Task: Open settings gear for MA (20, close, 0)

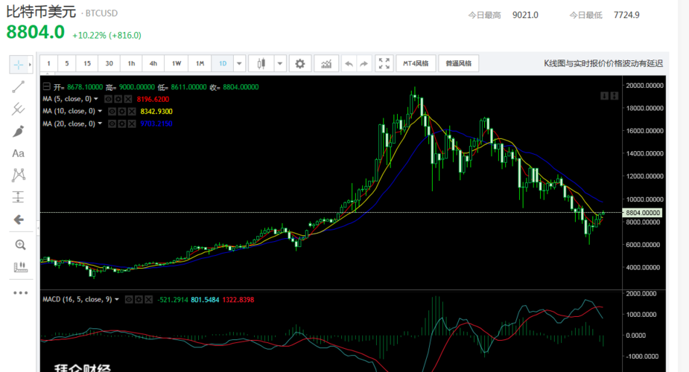Action: (x=121, y=124)
